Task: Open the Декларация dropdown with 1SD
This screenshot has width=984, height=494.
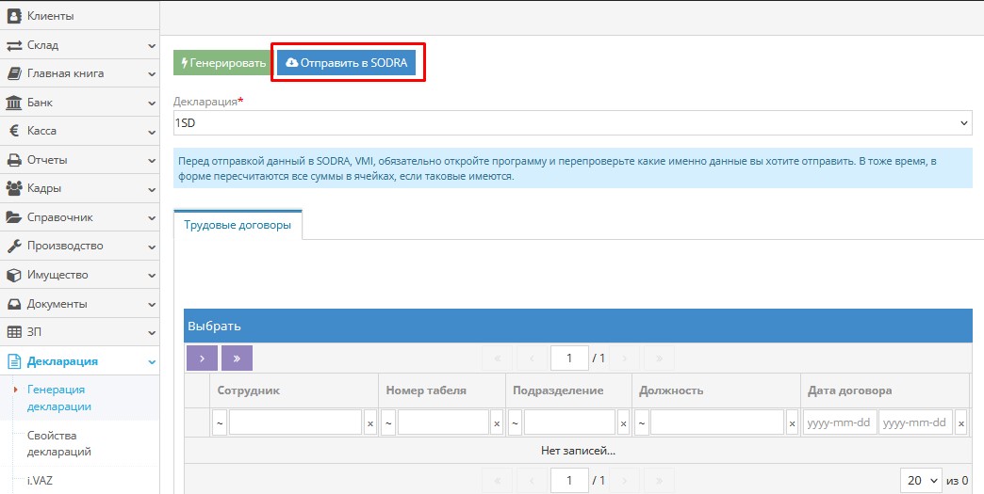Action: [572, 123]
